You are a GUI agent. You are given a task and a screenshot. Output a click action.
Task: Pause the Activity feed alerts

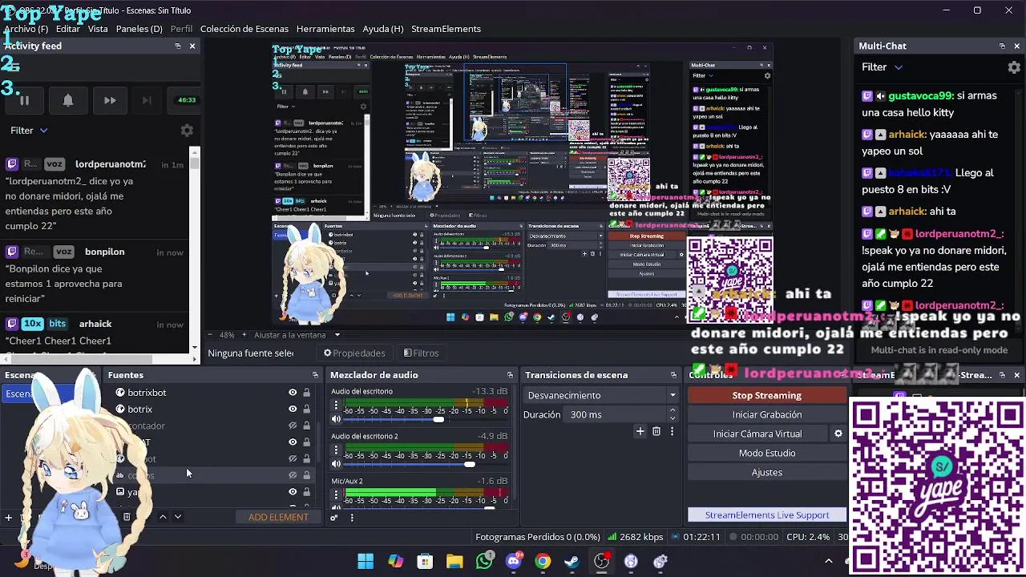pos(24,100)
